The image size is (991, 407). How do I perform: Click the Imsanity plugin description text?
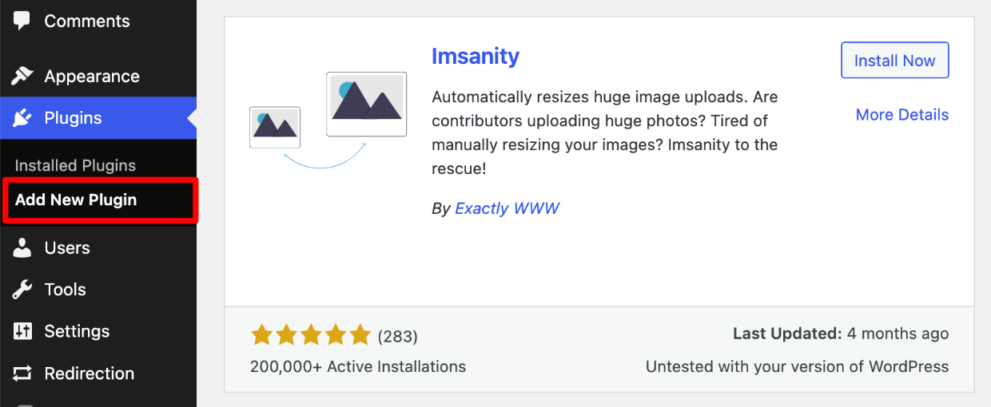(605, 133)
